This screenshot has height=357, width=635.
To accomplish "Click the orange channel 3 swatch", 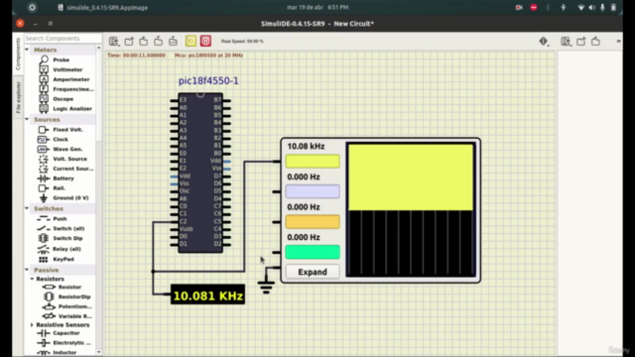I will 313,222.
